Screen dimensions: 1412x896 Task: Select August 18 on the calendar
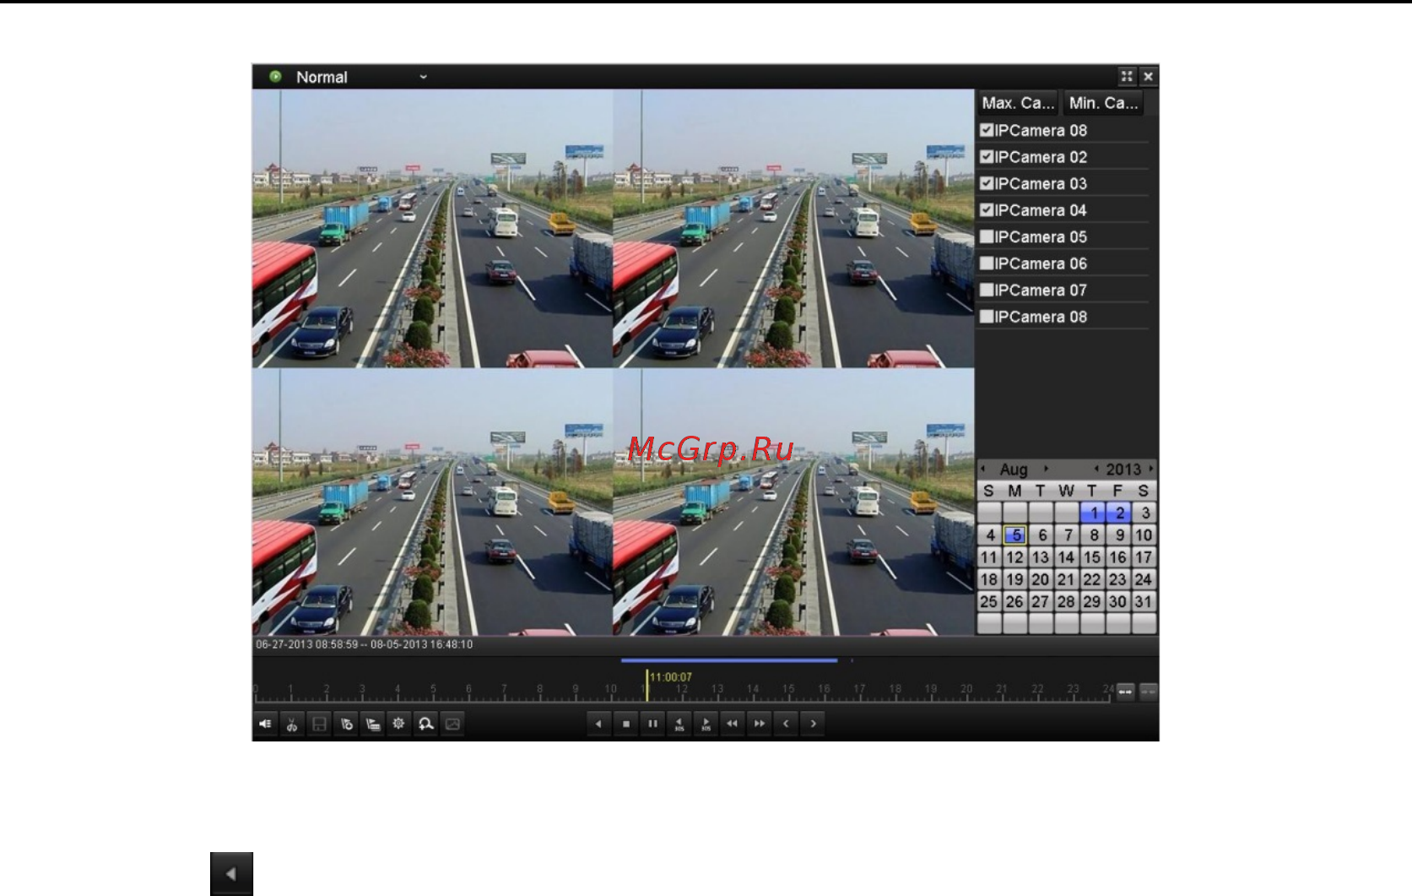(x=989, y=579)
